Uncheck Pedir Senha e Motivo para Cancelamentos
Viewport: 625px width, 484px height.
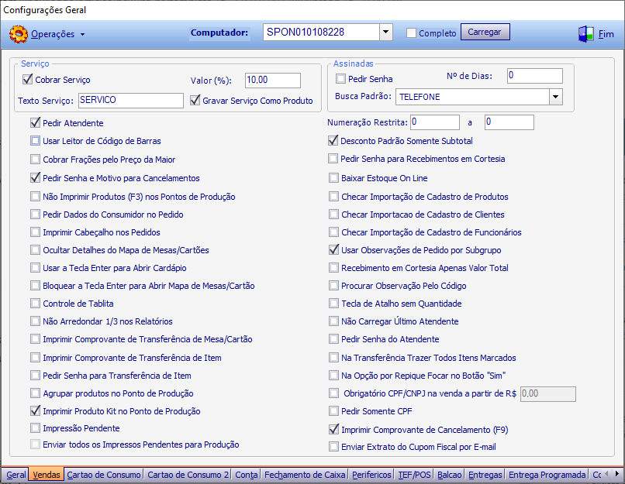tap(36, 178)
